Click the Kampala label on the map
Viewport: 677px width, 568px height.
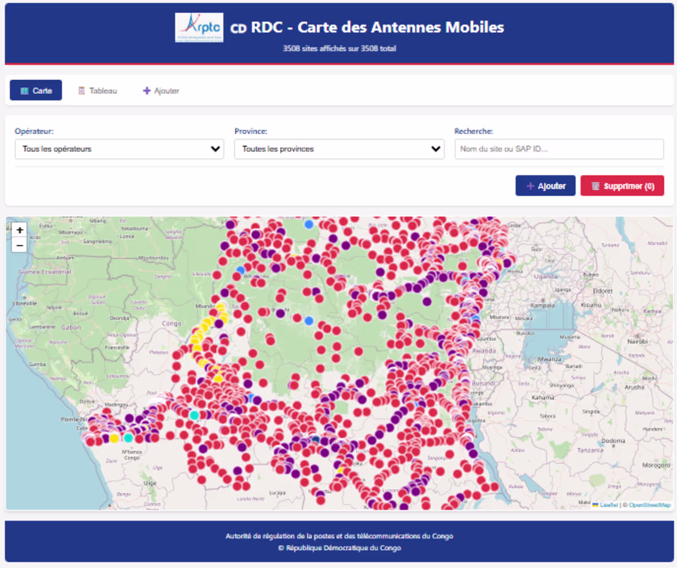tap(542, 305)
